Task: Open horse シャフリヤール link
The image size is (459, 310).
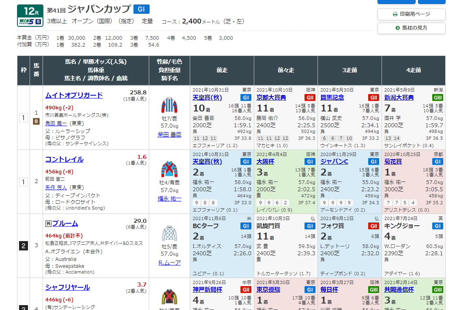Action: point(68,287)
